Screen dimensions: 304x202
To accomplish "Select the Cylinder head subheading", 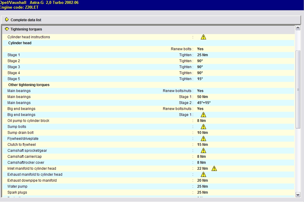I will [x=20, y=43].
